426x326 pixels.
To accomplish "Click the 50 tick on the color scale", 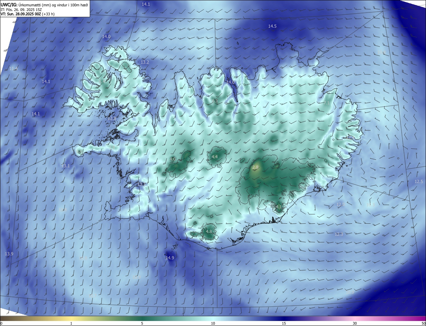I will [x=423, y=323].
